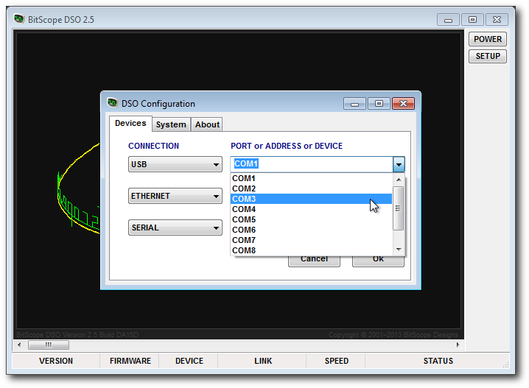This screenshot has width=529, height=388.
Task: Pick COM5 from the port list
Action: pos(312,219)
